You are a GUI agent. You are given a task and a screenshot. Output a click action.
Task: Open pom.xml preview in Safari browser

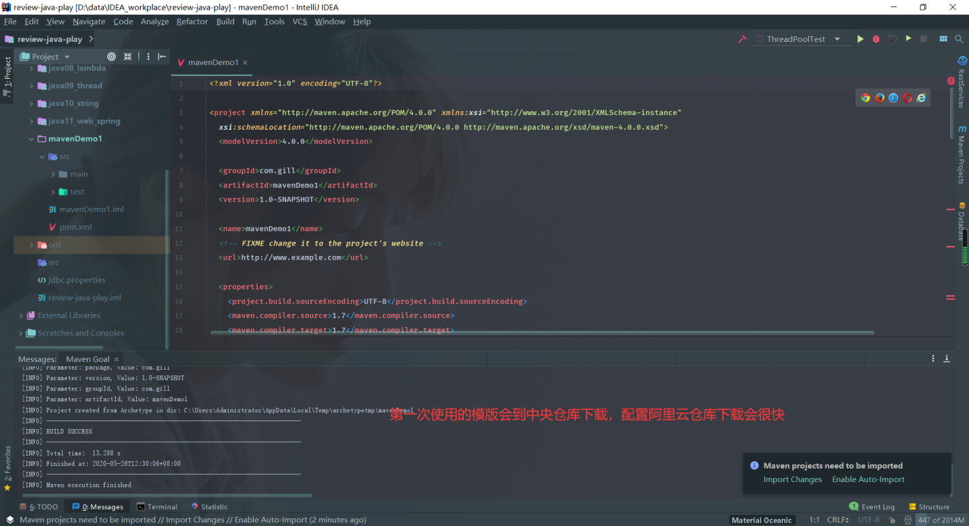pos(893,98)
